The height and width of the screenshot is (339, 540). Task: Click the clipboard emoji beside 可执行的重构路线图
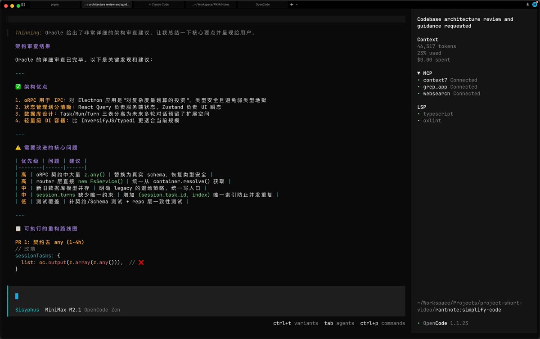pyautogui.click(x=18, y=229)
